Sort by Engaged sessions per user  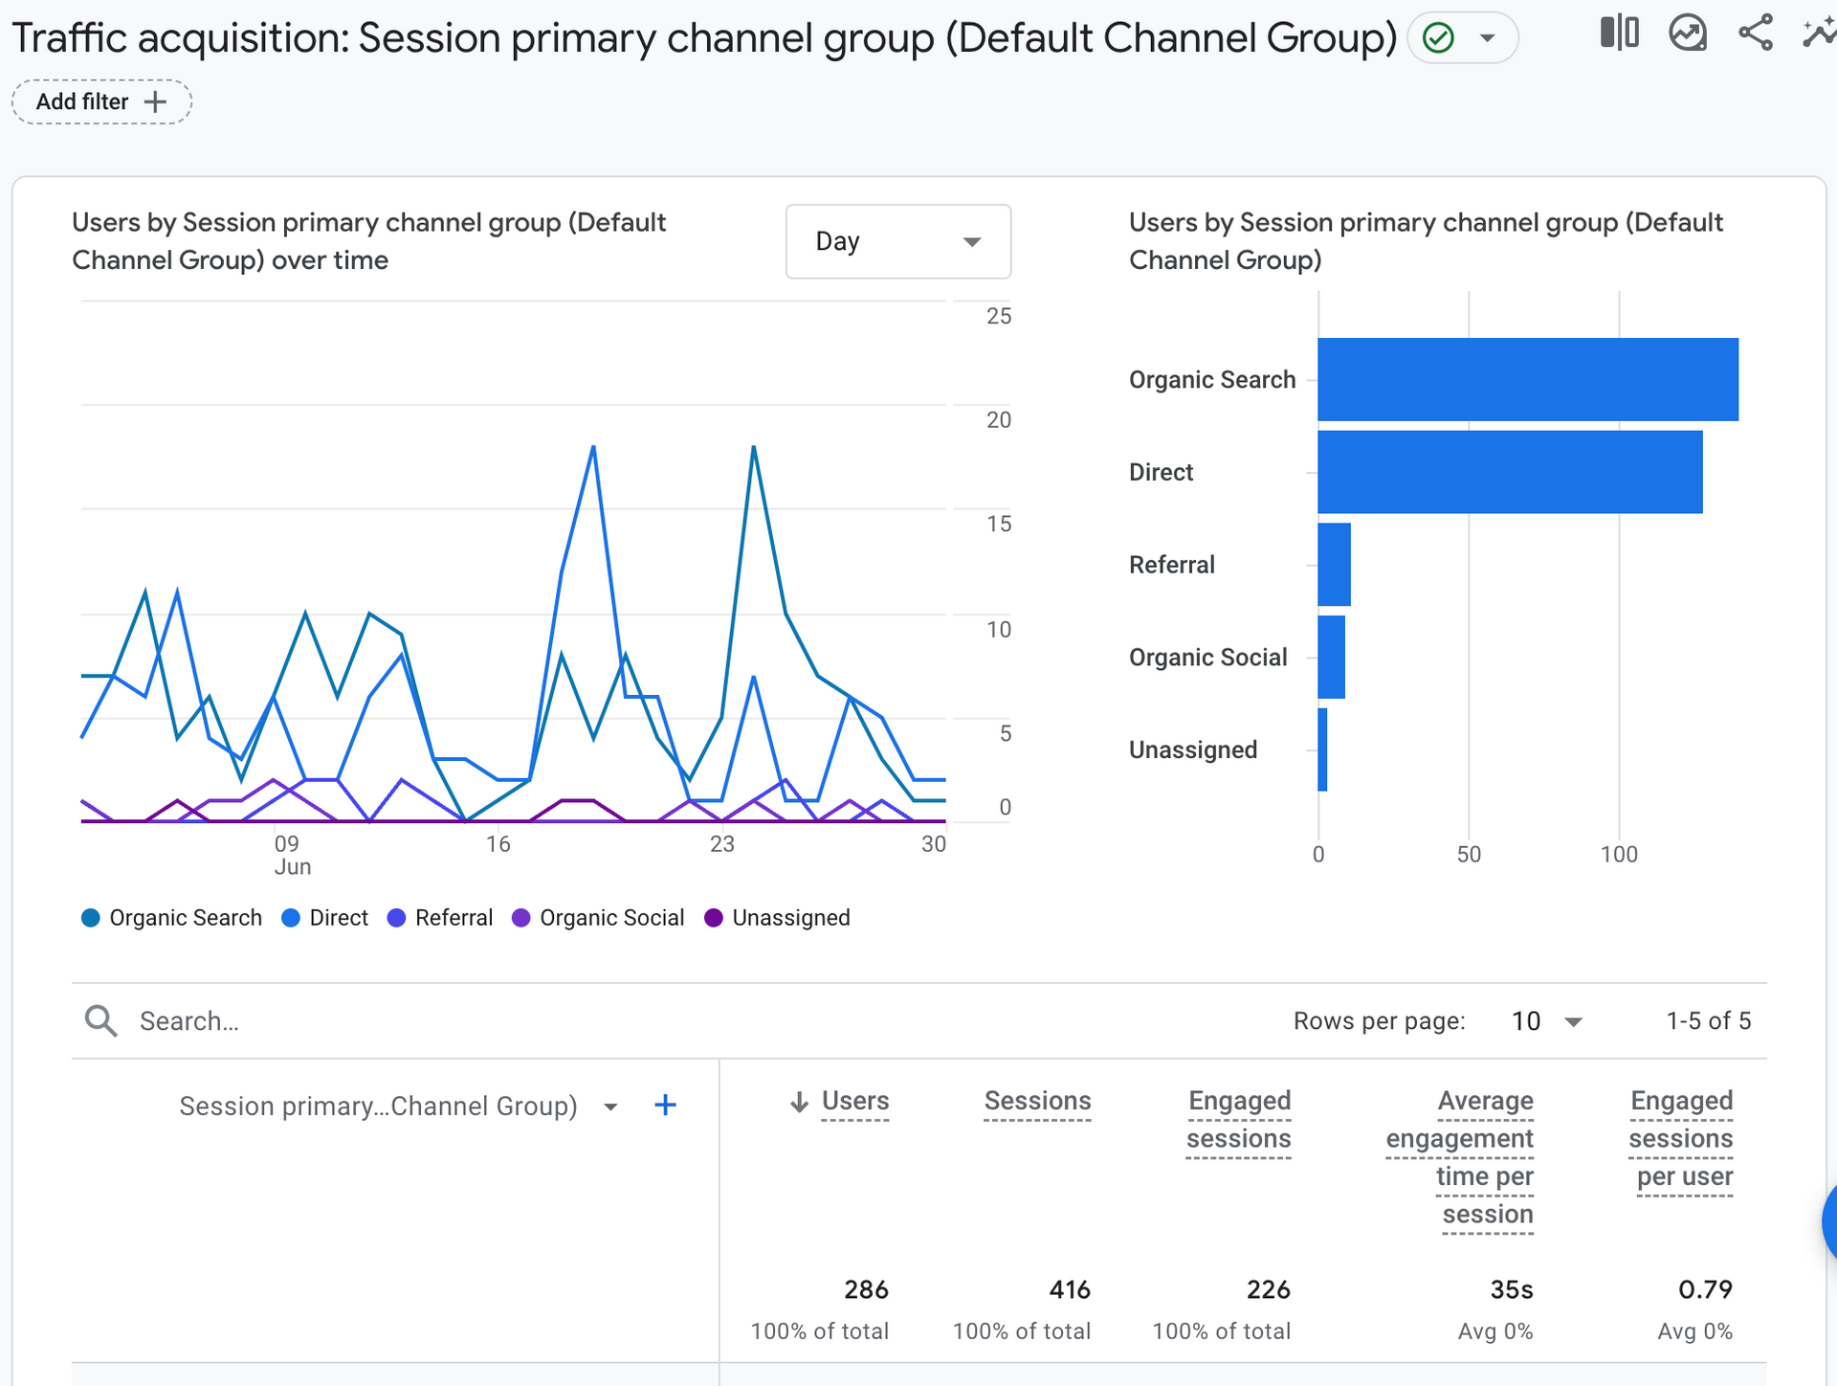1681,1138
